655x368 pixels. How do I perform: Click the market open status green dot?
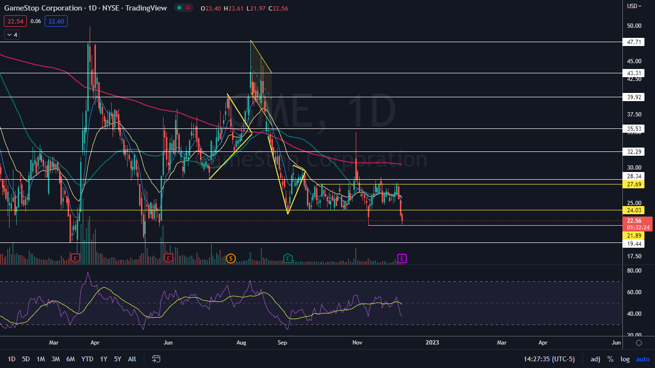coord(179,8)
